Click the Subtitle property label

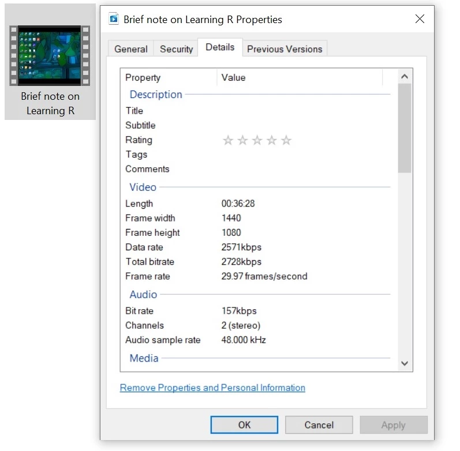[140, 125]
